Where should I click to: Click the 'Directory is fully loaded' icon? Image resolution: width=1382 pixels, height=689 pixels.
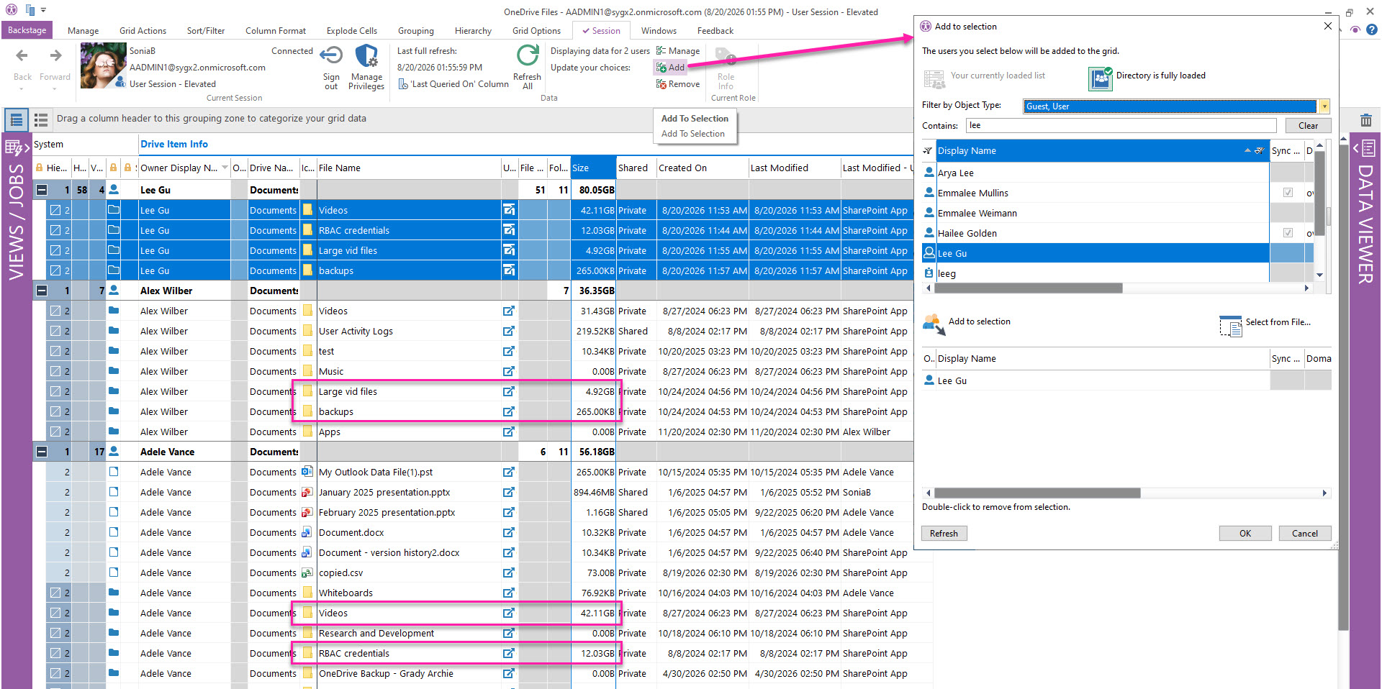pyautogui.click(x=1101, y=78)
